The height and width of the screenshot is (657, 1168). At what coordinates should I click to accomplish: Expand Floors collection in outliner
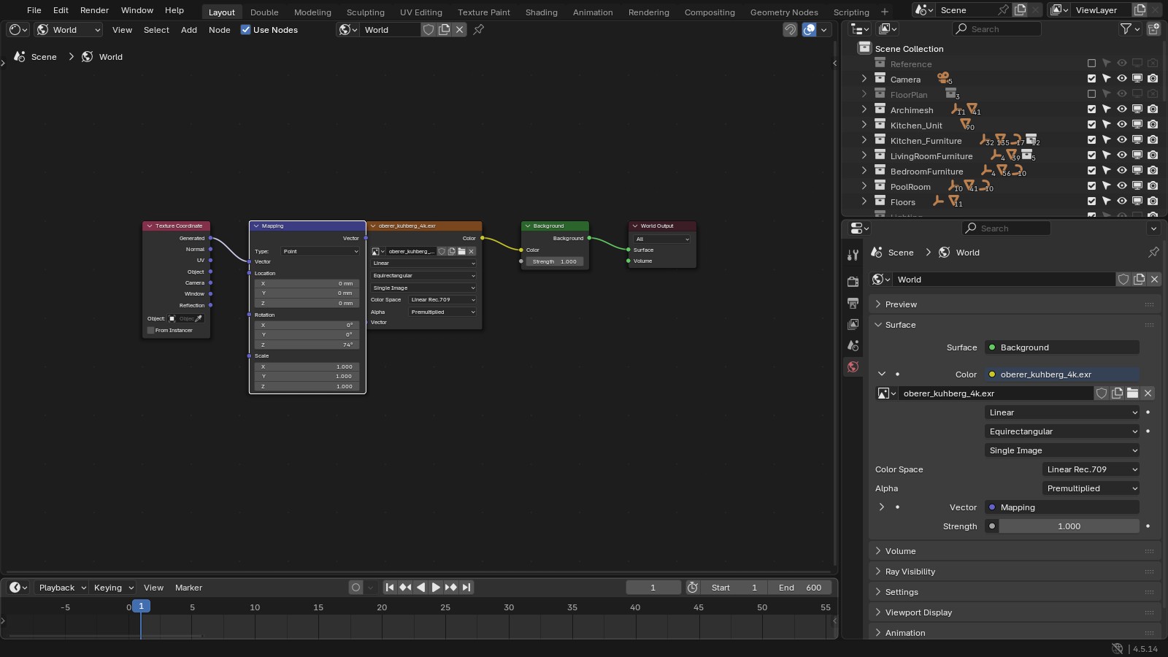pos(864,201)
